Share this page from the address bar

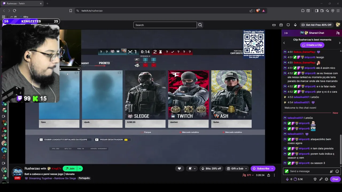(x=251, y=11)
